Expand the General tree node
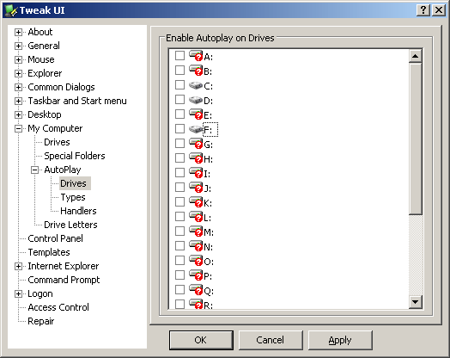The image size is (450, 358). (18, 46)
